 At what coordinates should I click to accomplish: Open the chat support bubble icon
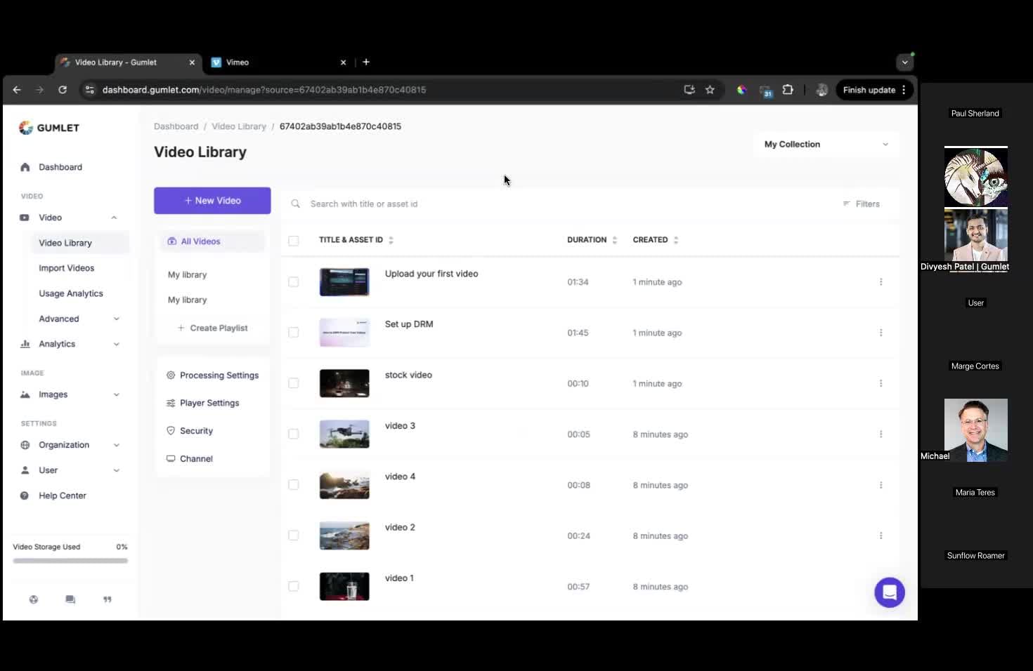(x=889, y=592)
